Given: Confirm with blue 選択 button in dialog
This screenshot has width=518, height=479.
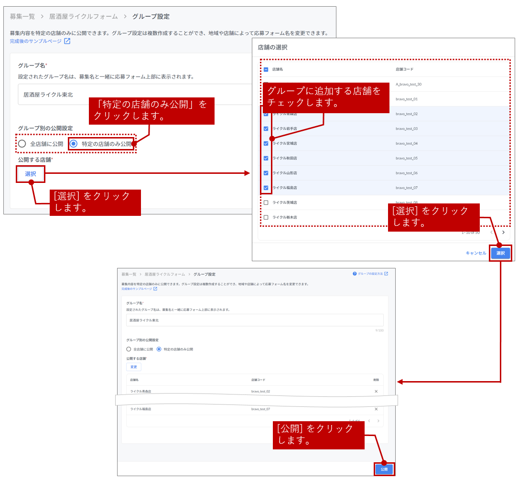Looking at the screenshot, I should click(500, 253).
